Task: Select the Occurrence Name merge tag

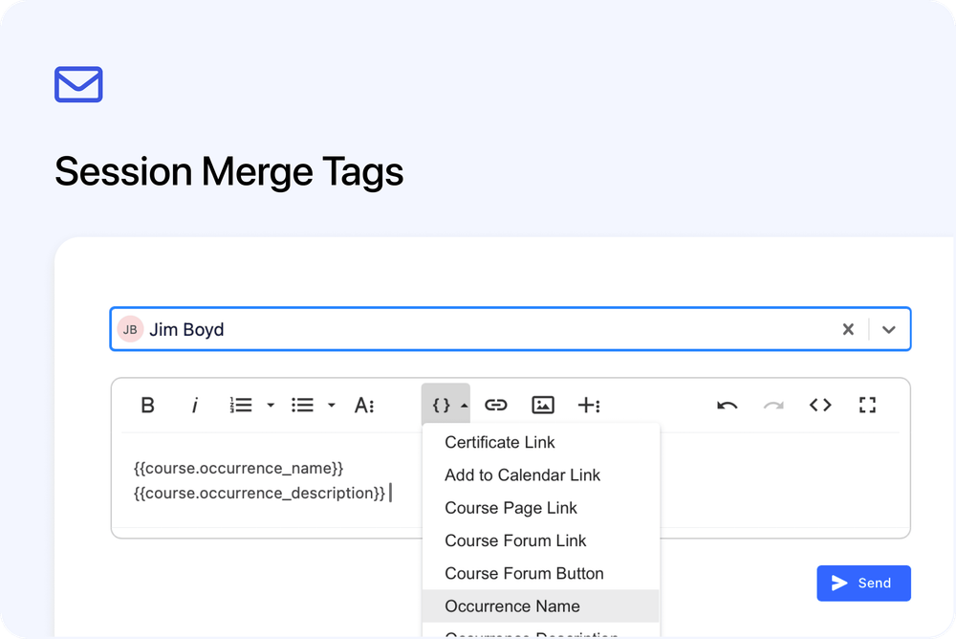Action: click(512, 606)
